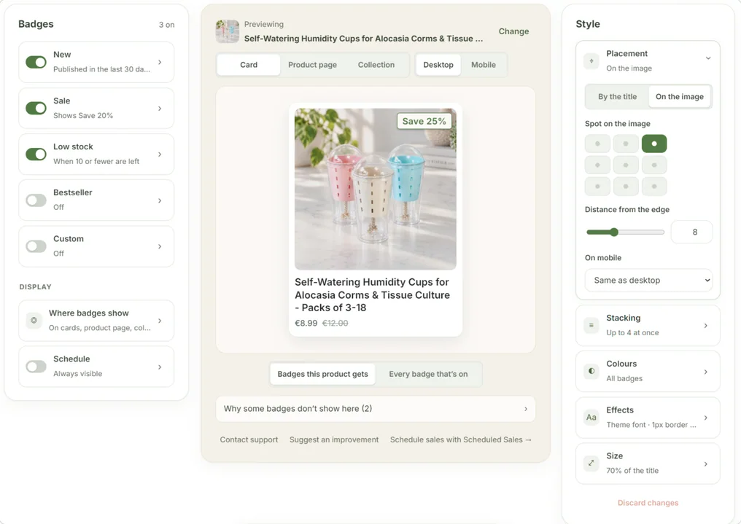Click the Effects 'Aa' icon
This screenshot has width=741, height=524.
591,418
